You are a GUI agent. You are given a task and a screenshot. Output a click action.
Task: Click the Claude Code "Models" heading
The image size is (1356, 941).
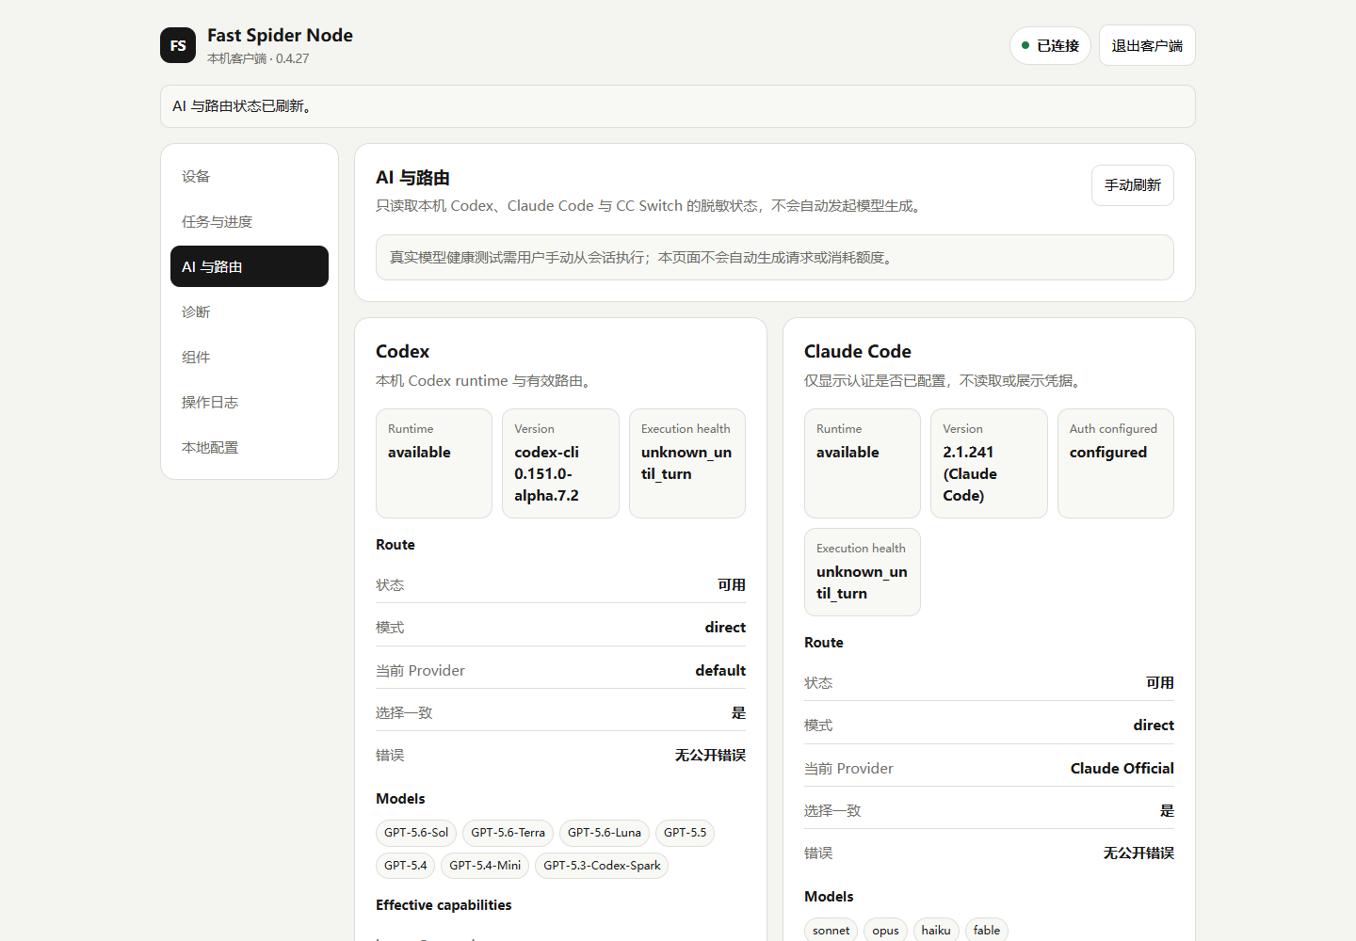coord(829,897)
